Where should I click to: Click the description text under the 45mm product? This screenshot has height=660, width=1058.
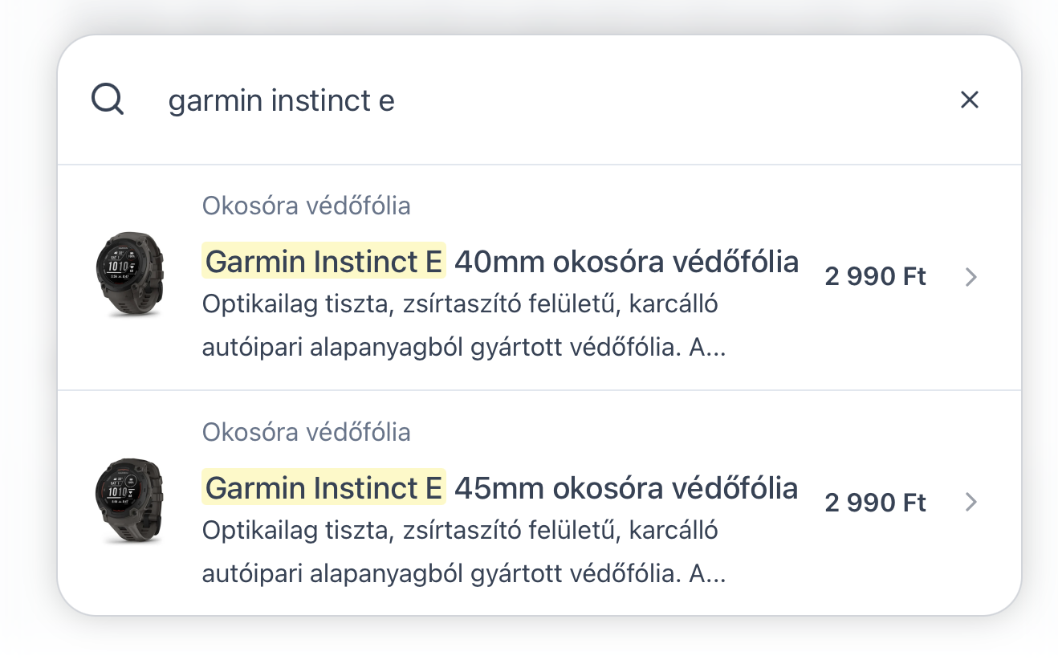point(464,552)
